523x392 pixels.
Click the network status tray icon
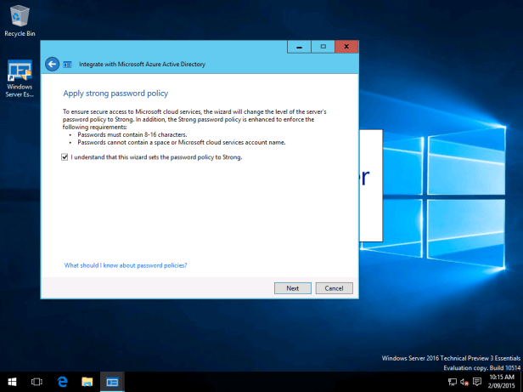point(453,383)
